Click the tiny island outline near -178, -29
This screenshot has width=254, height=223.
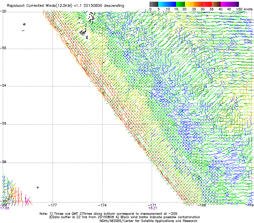tap(37, 188)
